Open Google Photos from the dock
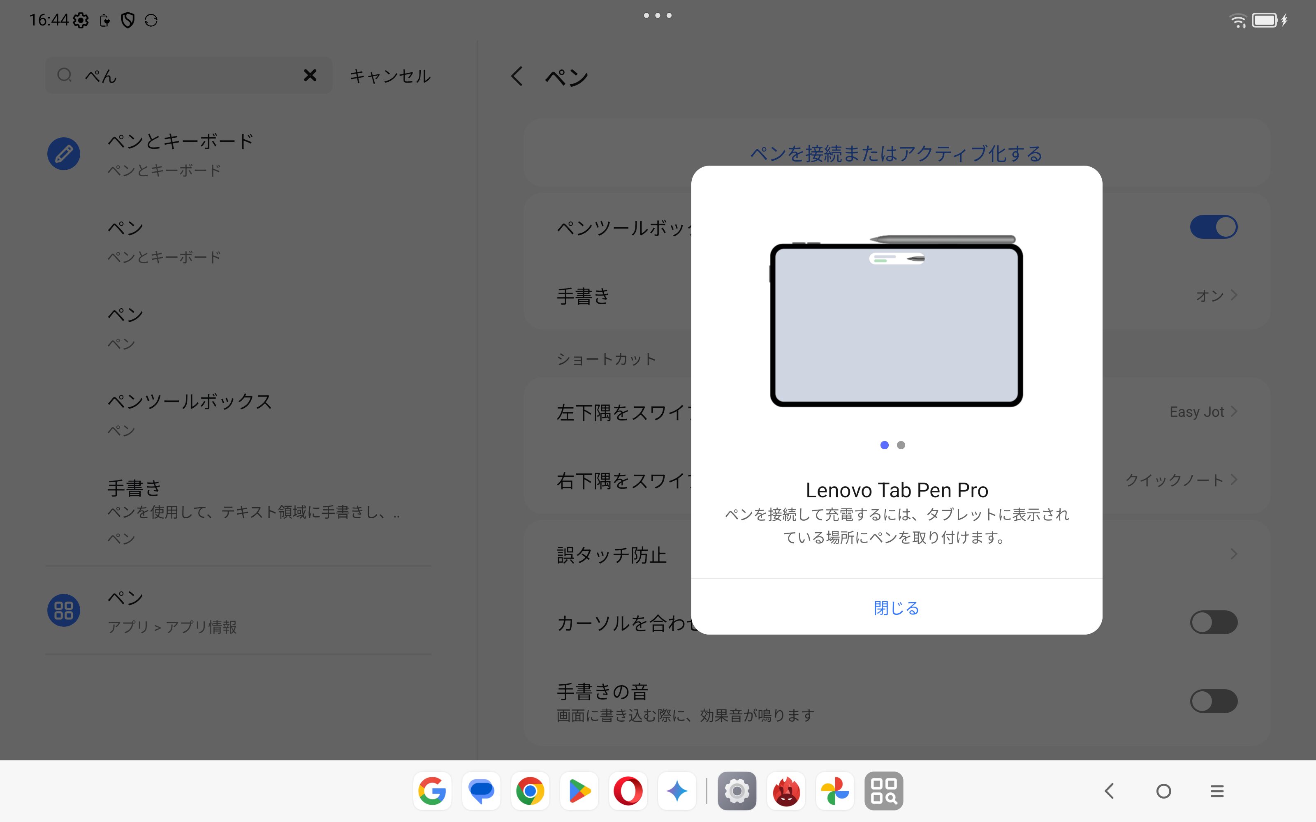The width and height of the screenshot is (1316, 822). (x=835, y=791)
